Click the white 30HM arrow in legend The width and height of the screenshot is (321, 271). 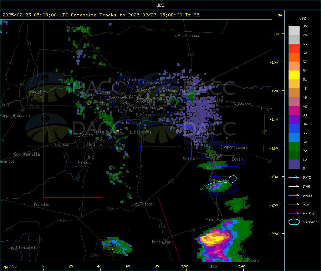point(294,186)
